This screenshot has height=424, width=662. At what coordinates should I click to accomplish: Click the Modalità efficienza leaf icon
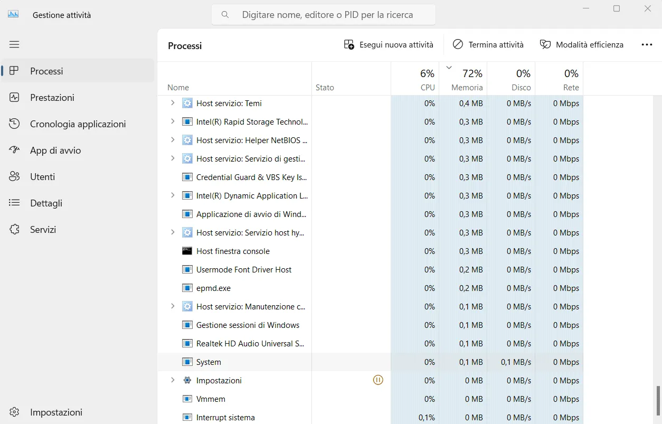coord(544,44)
